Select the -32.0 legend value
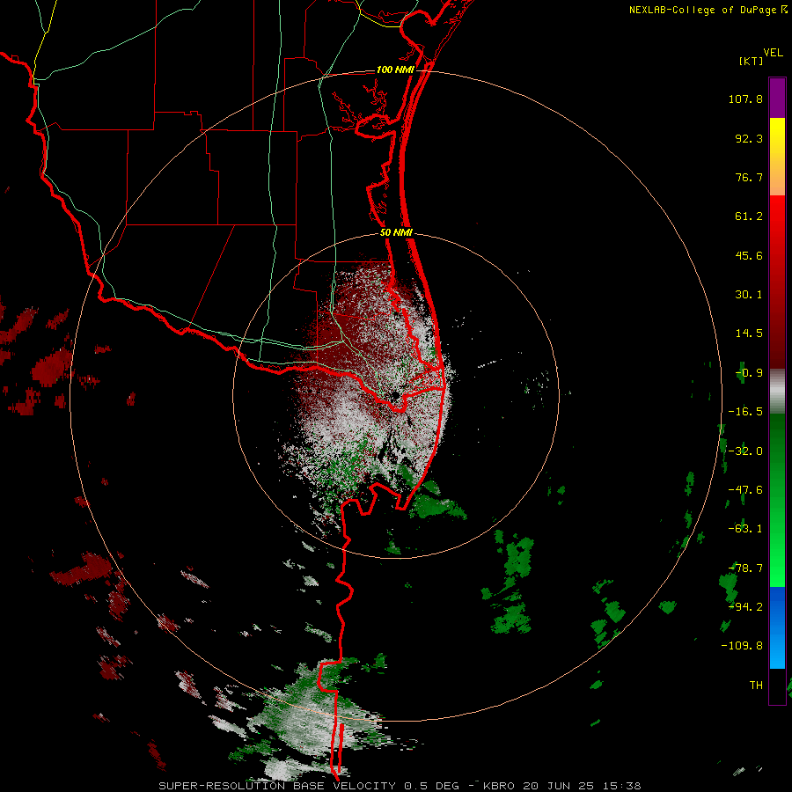Viewport: 792px width, 792px height. pyautogui.click(x=745, y=451)
